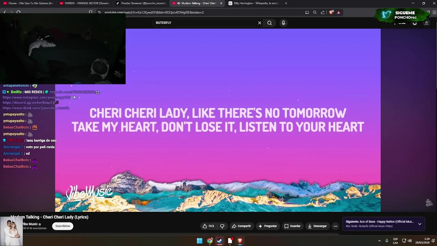Open the microphone tray icon
Screen dimensions: 437x246
[x=387, y=241]
